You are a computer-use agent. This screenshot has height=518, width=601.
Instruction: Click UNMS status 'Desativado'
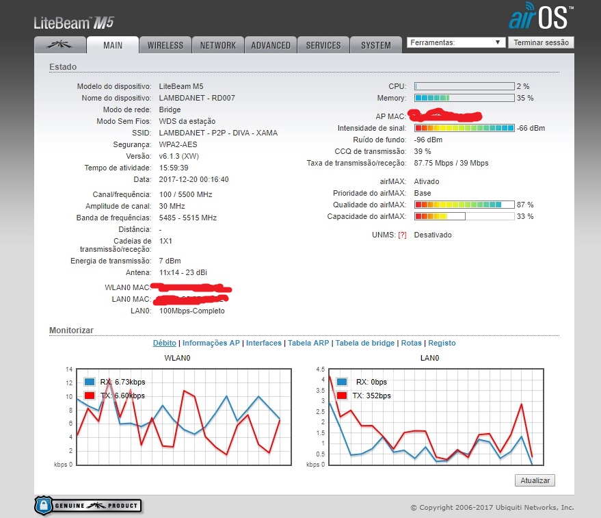pos(433,235)
